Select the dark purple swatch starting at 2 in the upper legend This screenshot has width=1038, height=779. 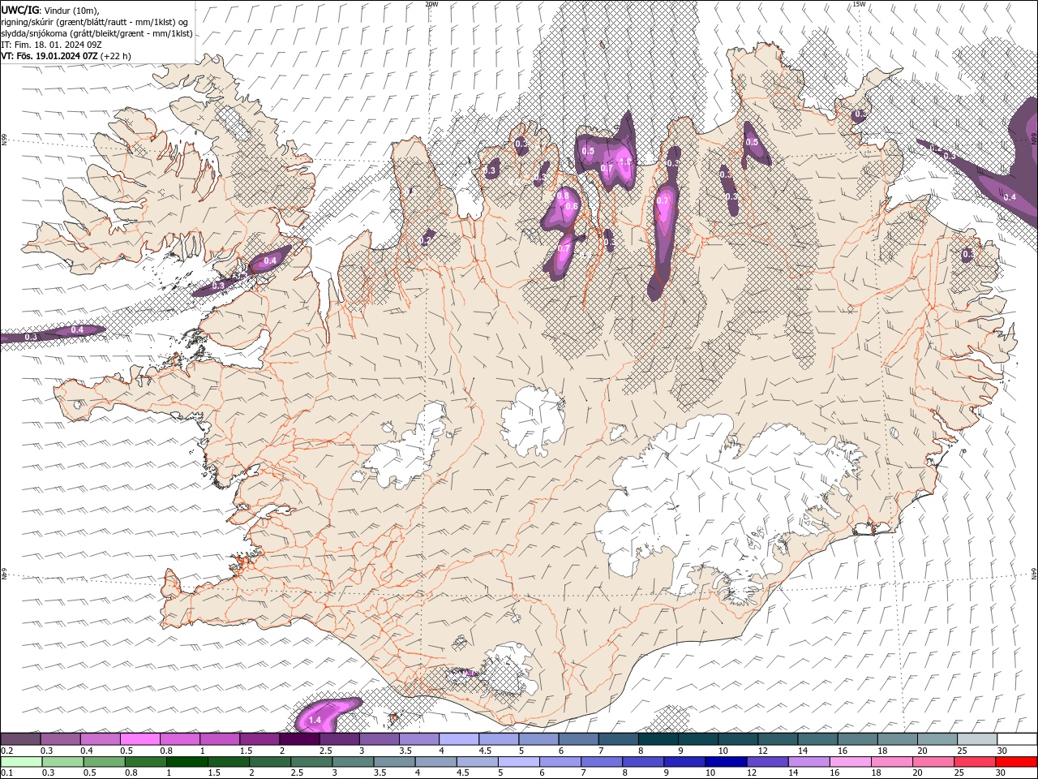pos(298,739)
